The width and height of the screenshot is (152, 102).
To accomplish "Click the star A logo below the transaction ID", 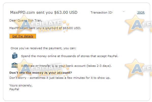I will 134,24.
